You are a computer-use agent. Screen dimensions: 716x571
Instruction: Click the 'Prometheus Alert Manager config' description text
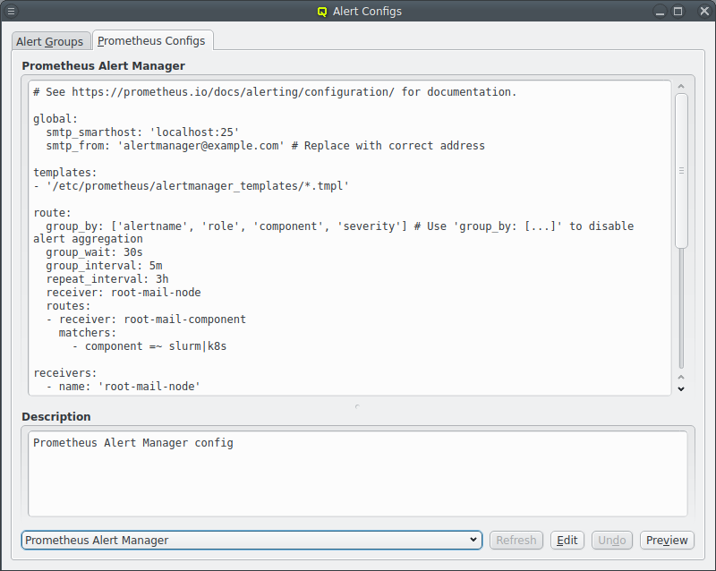point(132,443)
